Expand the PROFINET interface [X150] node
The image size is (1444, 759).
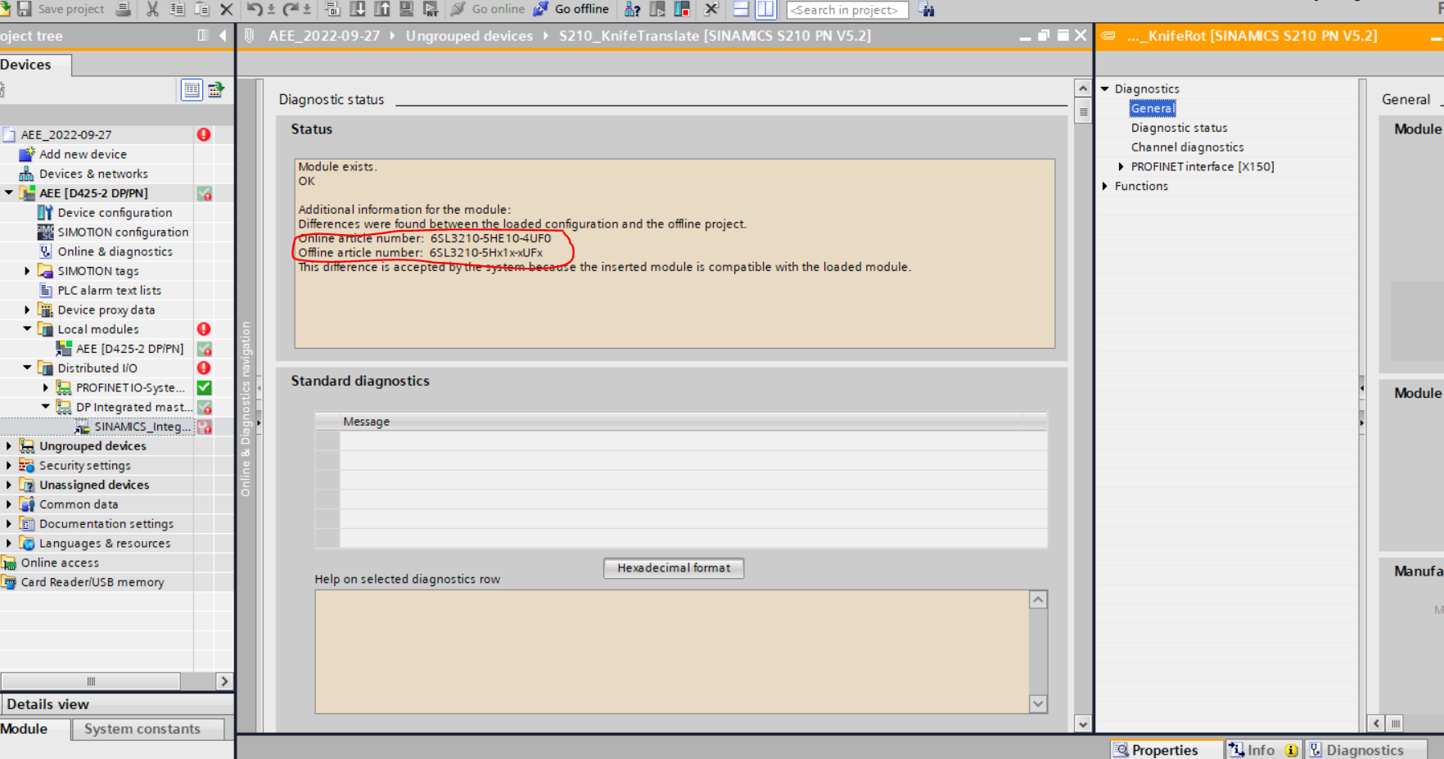1121,167
